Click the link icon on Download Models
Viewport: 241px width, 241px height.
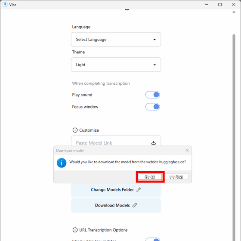coord(135,205)
